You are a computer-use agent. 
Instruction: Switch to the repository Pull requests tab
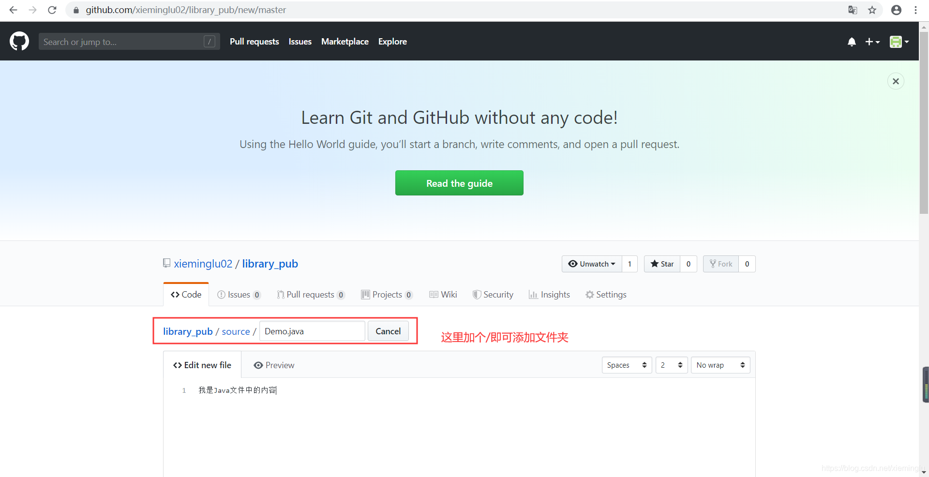pos(311,295)
